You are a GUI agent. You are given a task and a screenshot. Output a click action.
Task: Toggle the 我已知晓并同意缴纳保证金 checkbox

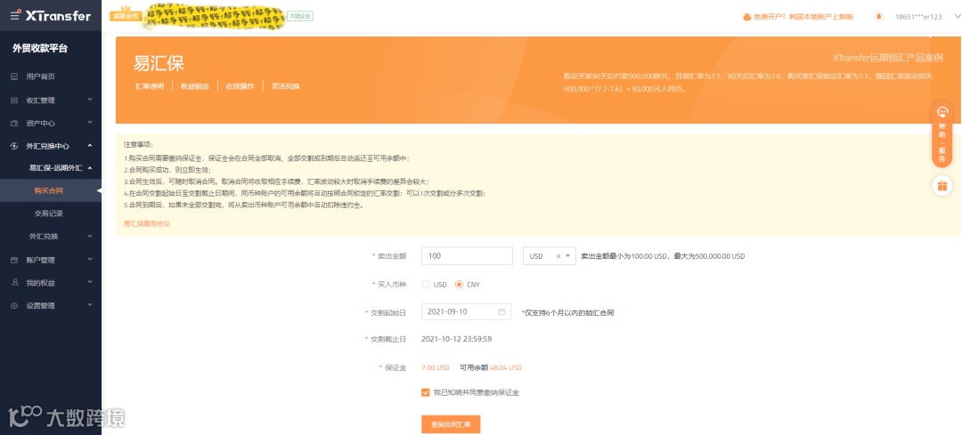[426, 392]
